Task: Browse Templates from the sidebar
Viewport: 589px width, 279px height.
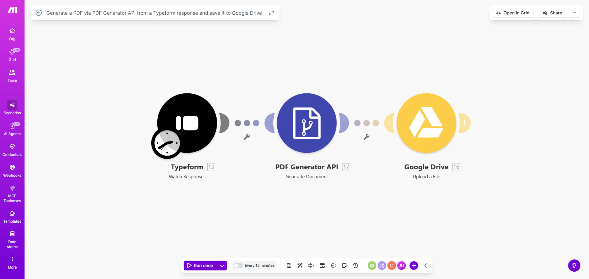Action: [12, 217]
